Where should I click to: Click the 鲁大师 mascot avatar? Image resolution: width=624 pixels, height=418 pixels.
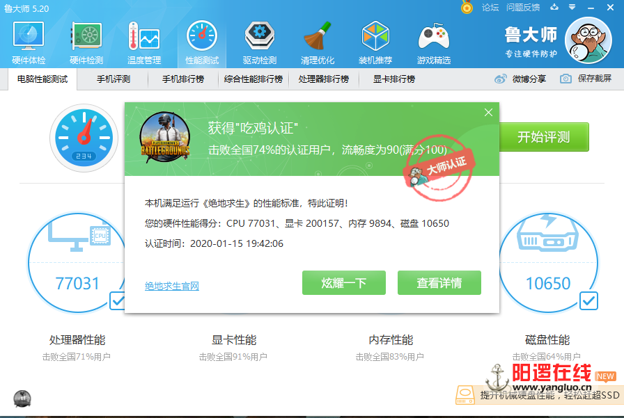[588, 40]
